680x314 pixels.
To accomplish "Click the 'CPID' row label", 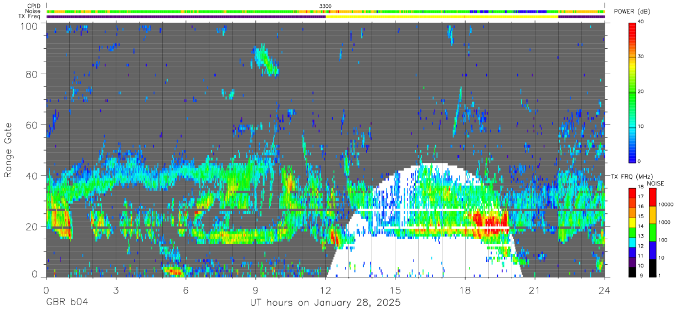I will pos(34,6).
